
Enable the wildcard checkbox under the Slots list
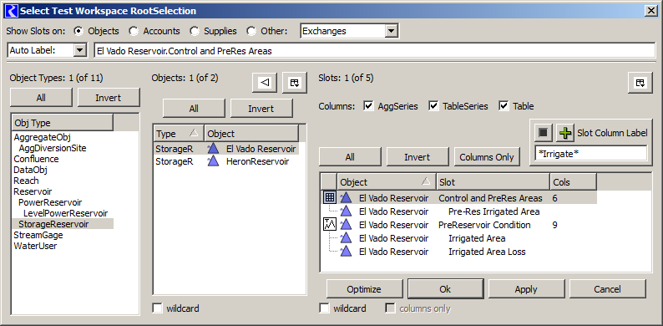[x=324, y=308]
